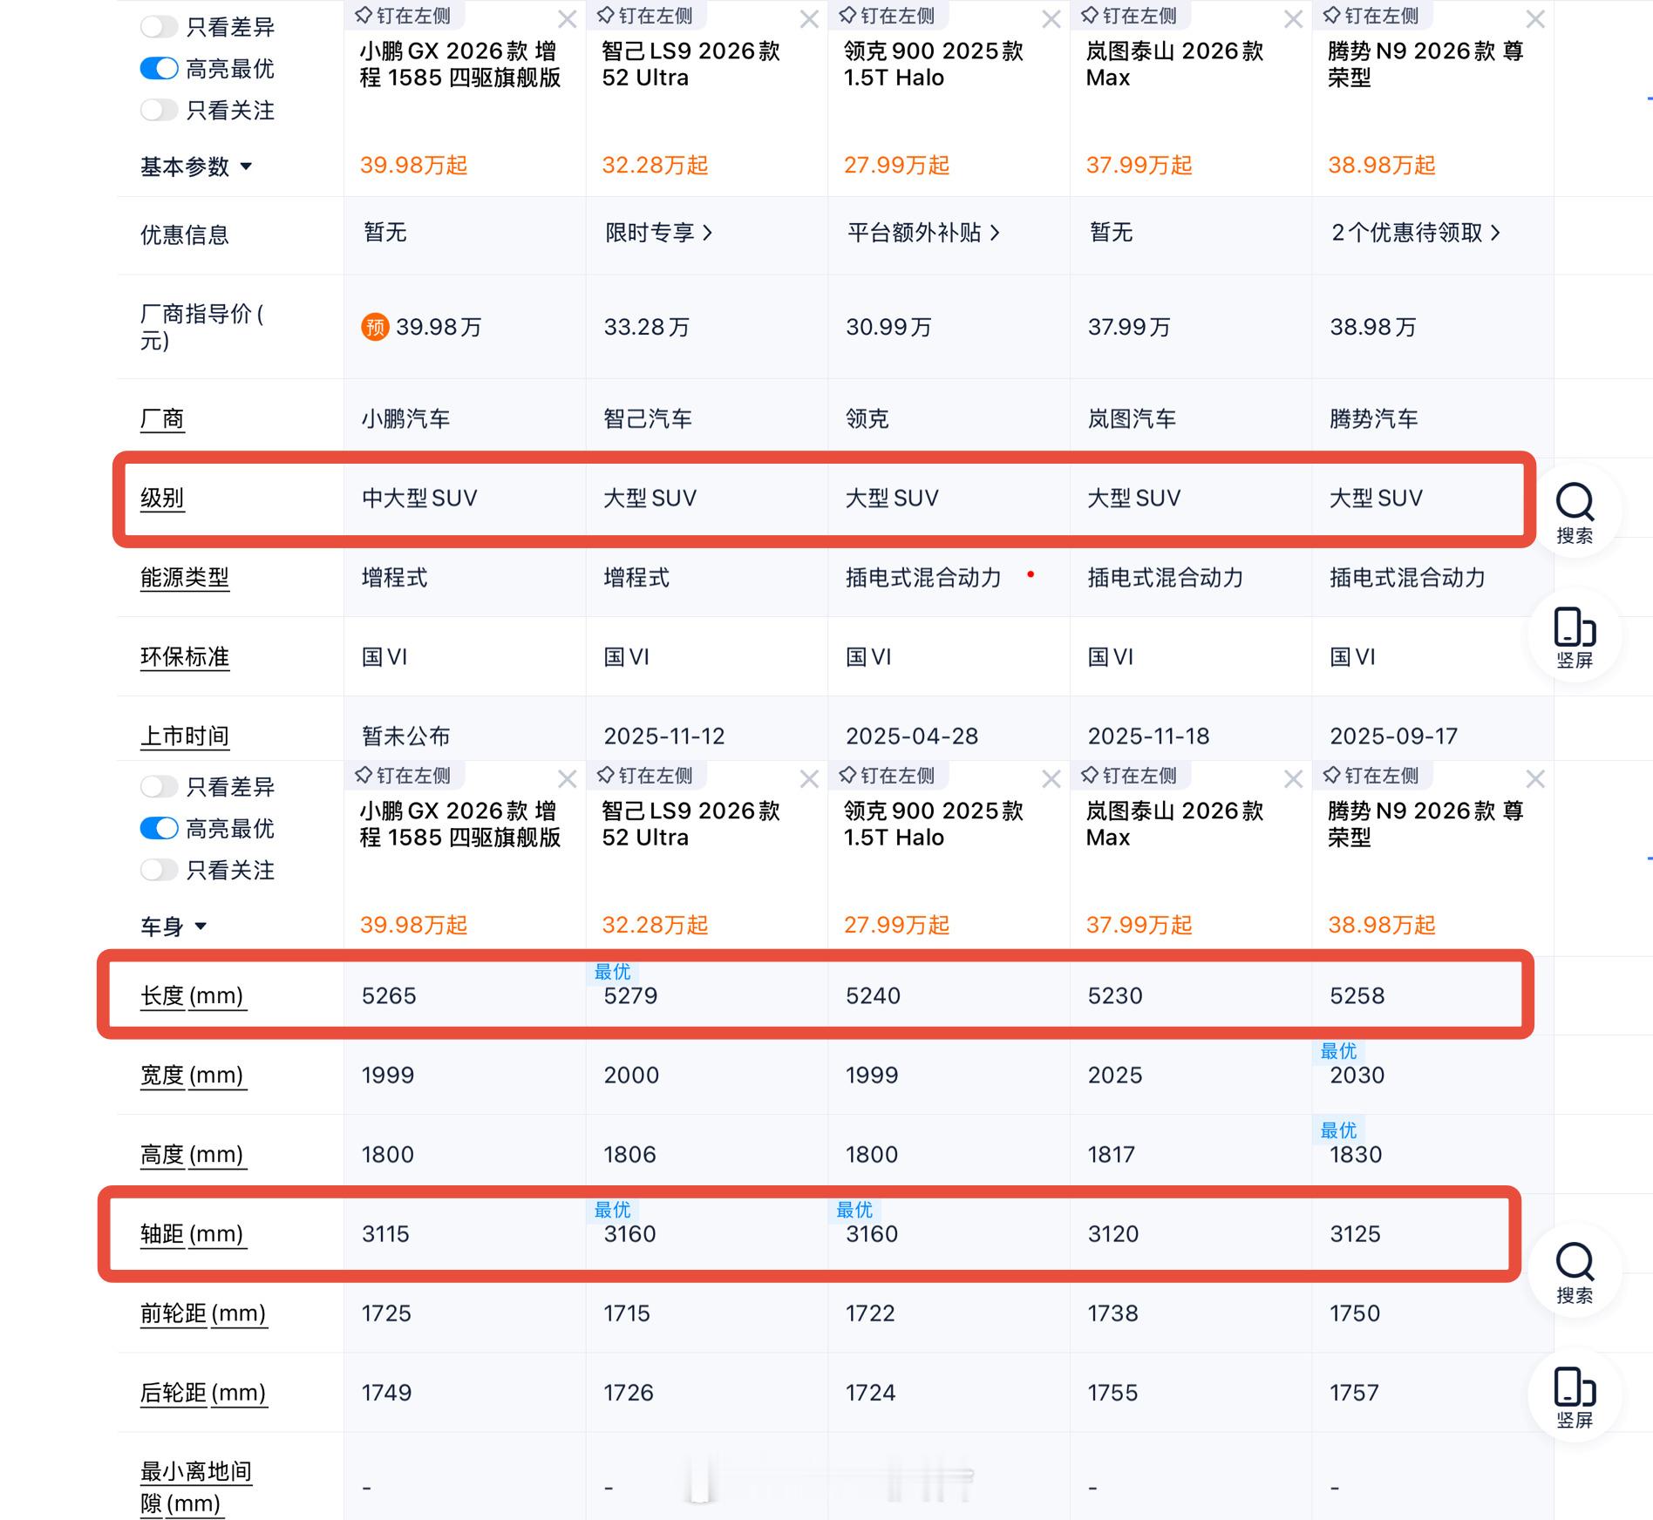Click the 厂商 parameter label
This screenshot has height=1520, width=1653.
(x=162, y=419)
